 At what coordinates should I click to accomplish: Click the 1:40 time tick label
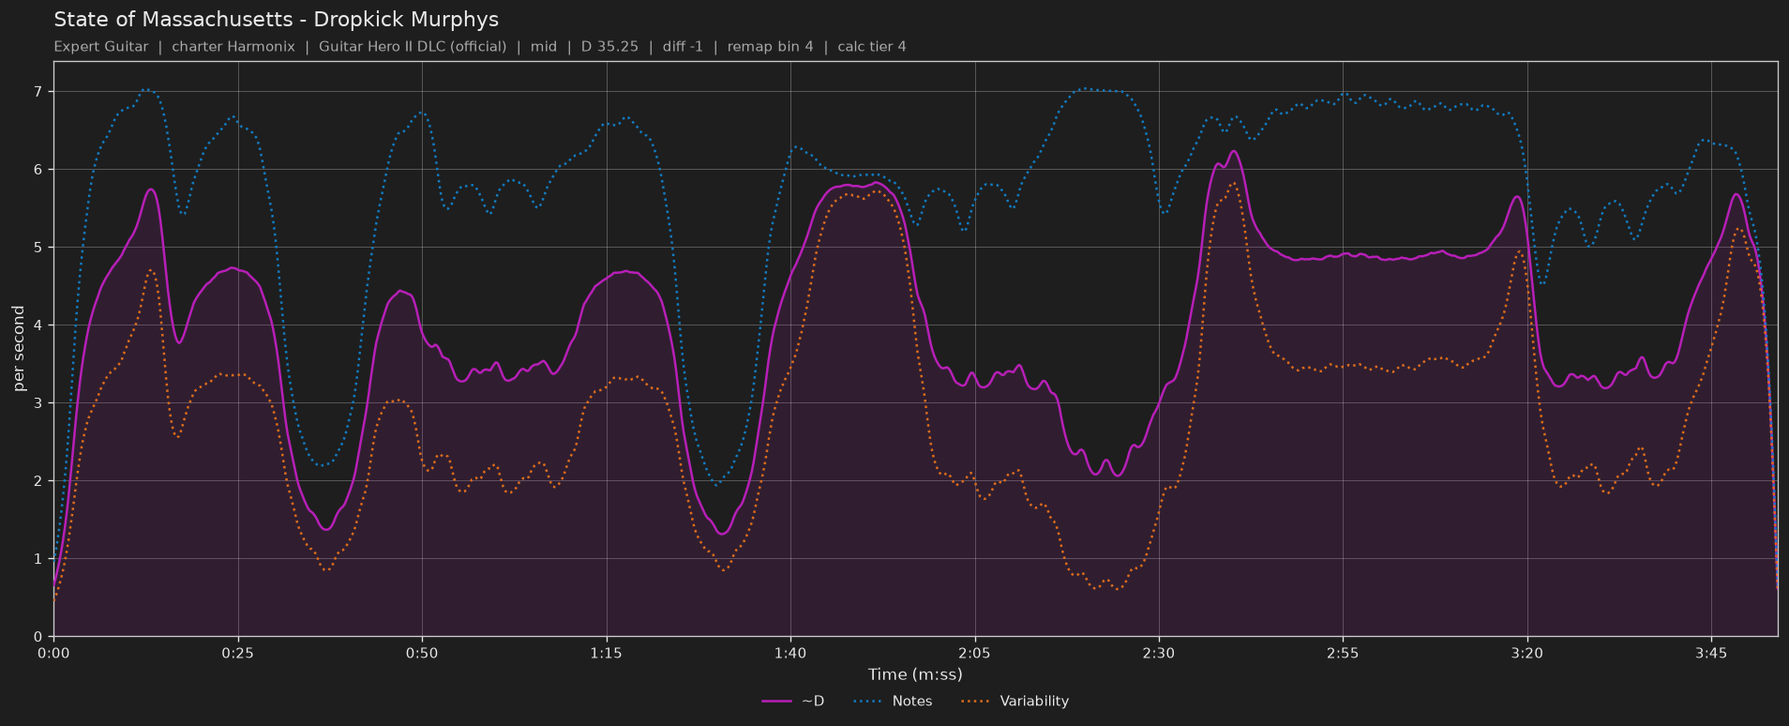[x=790, y=654]
